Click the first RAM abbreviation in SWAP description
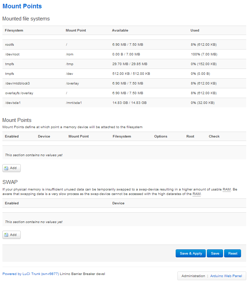249x284 pixels. (227, 189)
